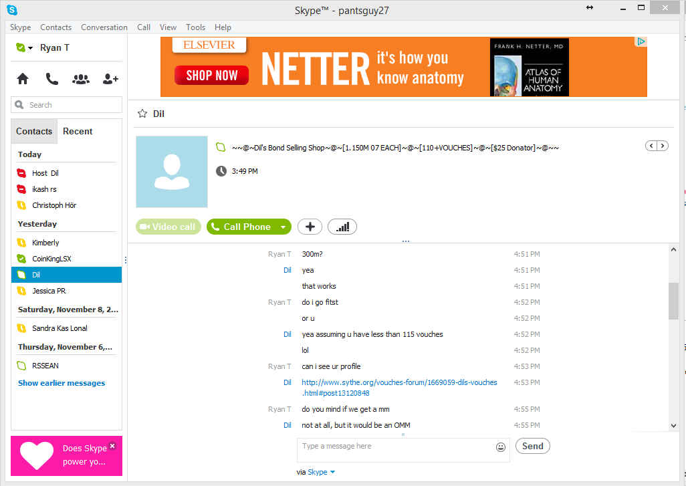686x486 pixels.
Task: Start a Video call
Action: click(x=168, y=227)
